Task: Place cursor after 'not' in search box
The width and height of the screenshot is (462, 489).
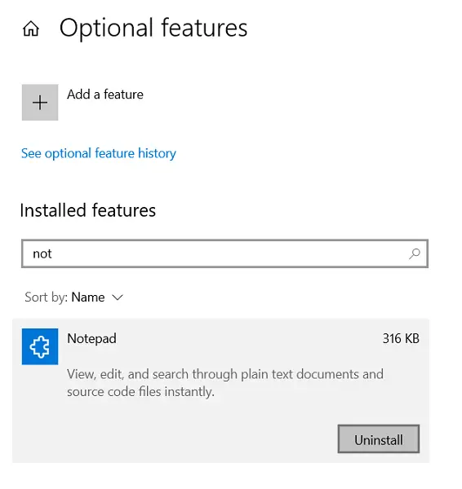Action: tap(53, 253)
